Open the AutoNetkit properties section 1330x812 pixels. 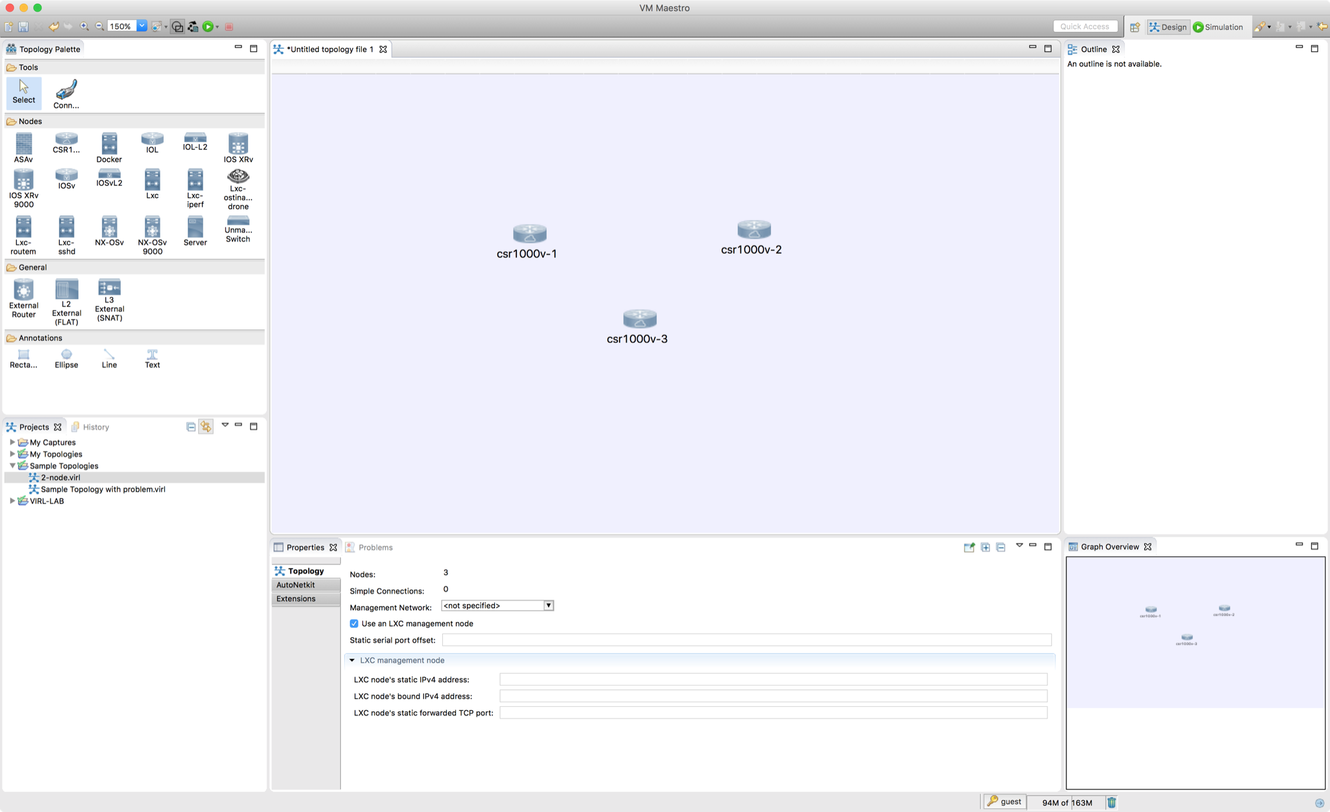[x=306, y=585]
